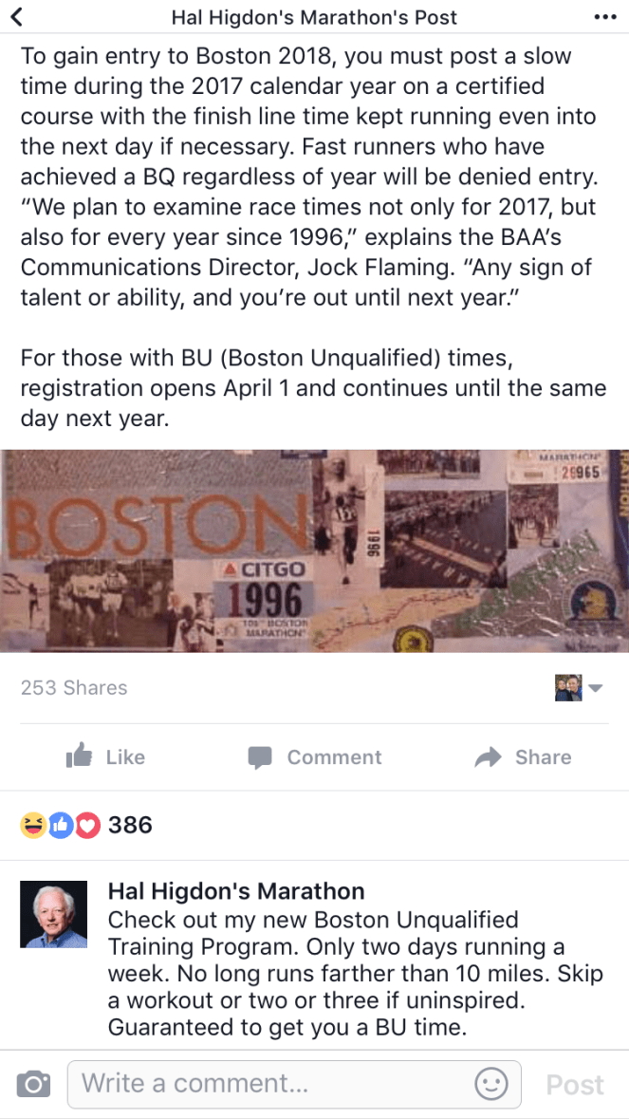Open the Boston 1996 collage photo
The width and height of the screenshot is (629, 1119).
[x=315, y=550]
